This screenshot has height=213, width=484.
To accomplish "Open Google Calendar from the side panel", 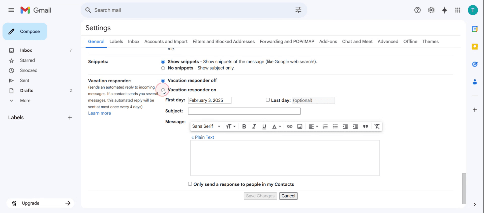I will pyautogui.click(x=475, y=29).
